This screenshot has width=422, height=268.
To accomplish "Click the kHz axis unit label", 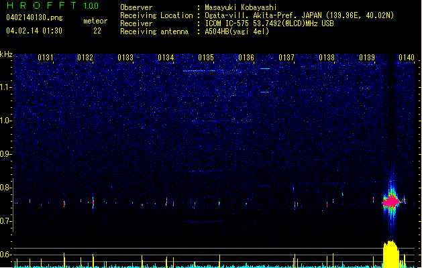I will coord(6,54).
